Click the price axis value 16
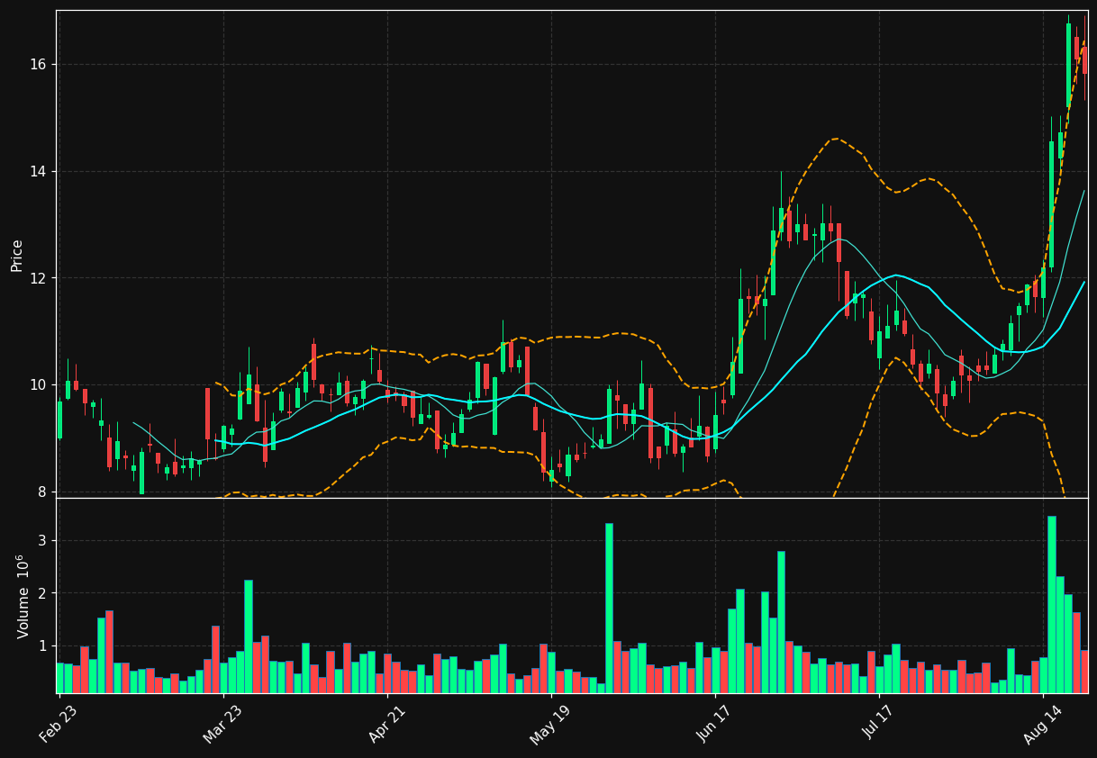 click(39, 65)
